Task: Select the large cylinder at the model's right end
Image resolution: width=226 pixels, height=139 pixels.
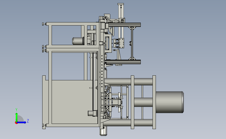Action: click(x=170, y=102)
